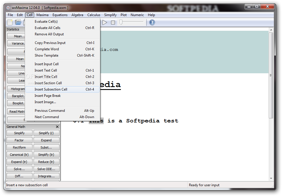Screen dimensions: 282x196
Task: Click the animation Play triangle icon
Action: pos(105,22)
